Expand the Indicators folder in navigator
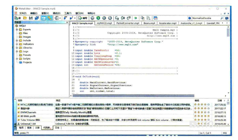 tap(17, 44)
